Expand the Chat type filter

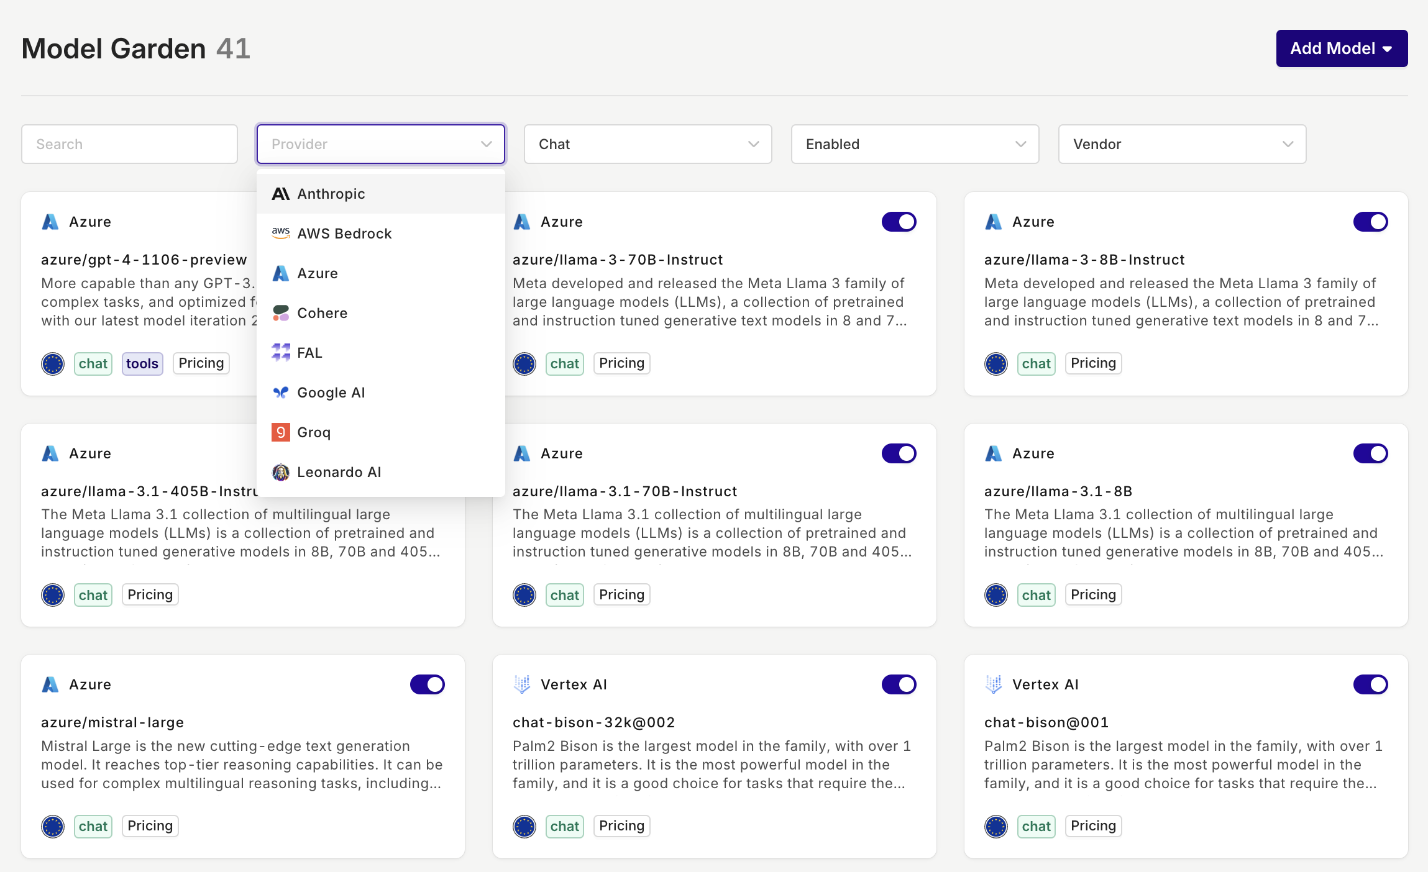point(648,144)
